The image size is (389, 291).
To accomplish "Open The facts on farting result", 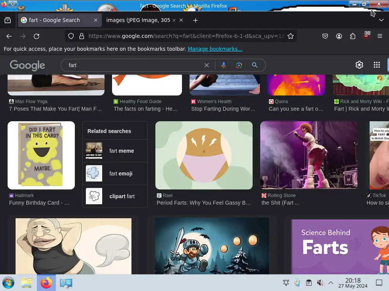I will (x=145, y=109).
